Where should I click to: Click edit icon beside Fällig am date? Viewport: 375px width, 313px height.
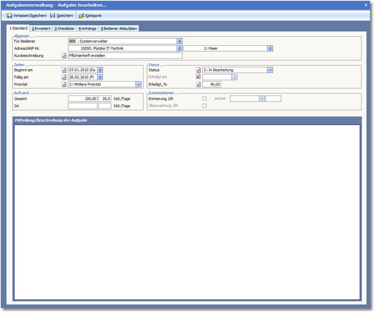click(64, 77)
